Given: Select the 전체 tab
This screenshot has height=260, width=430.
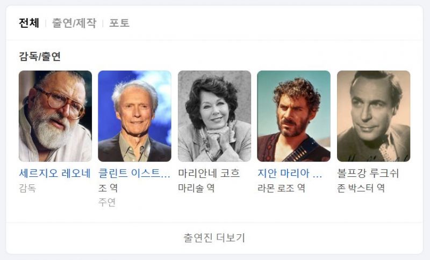Looking at the screenshot, I should pos(29,23).
